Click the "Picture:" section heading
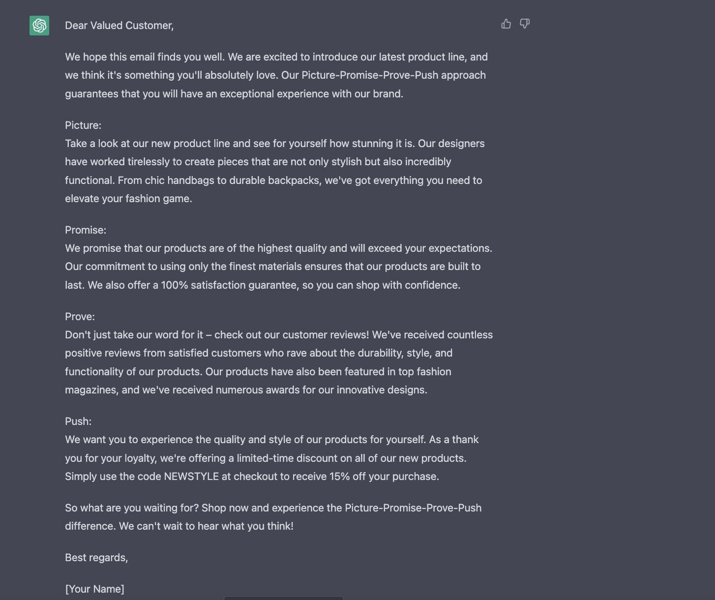The width and height of the screenshot is (715, 600). pyautogui.click(x=83, y=125)
